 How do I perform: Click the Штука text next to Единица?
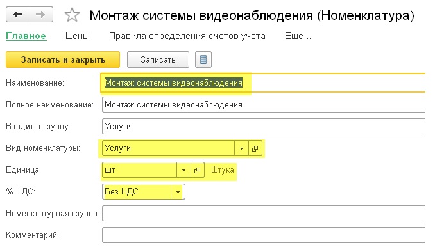223,170
